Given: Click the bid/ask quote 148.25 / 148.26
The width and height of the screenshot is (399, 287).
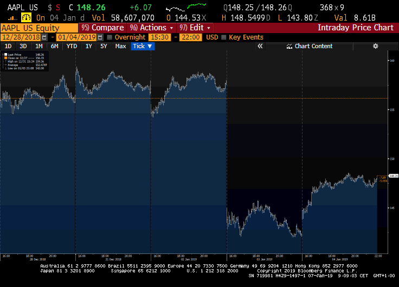Looking at the screenshot, I should pyautogui.click(x=258, y=8).
